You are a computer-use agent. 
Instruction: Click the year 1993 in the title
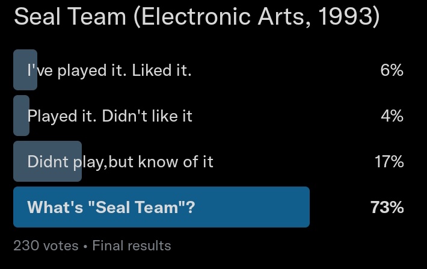point(345,17)
